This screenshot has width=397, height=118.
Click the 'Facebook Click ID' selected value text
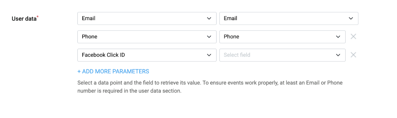pyautogui.click(x=103, y=55)
